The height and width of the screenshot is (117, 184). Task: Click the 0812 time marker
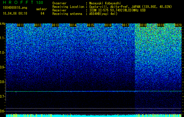[x=38, y=25]
